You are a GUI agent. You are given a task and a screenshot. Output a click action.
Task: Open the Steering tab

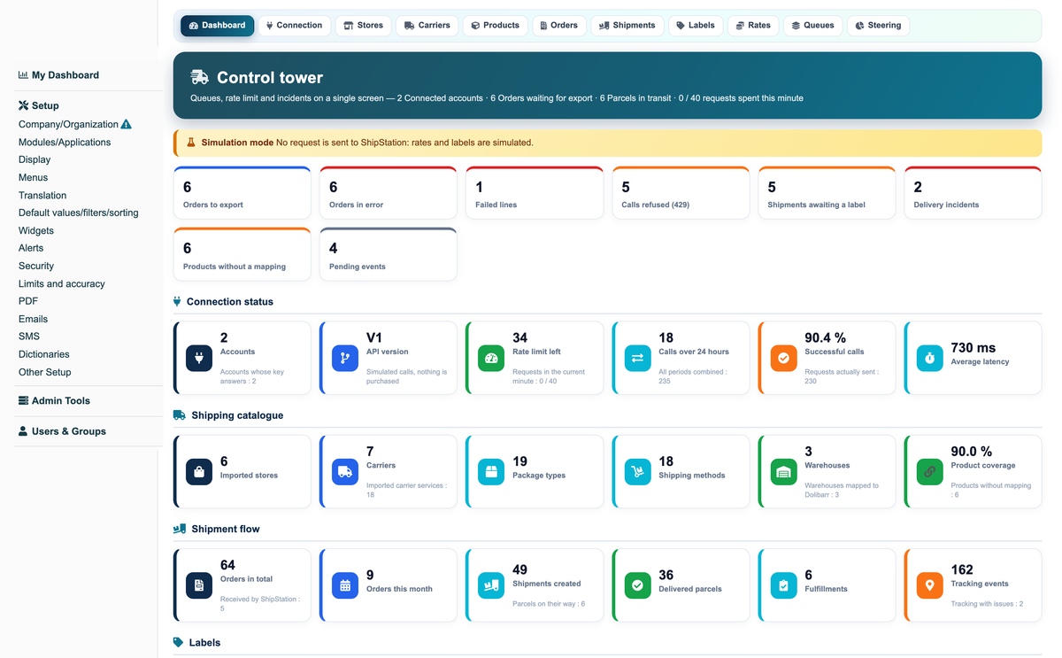point(878,26)
